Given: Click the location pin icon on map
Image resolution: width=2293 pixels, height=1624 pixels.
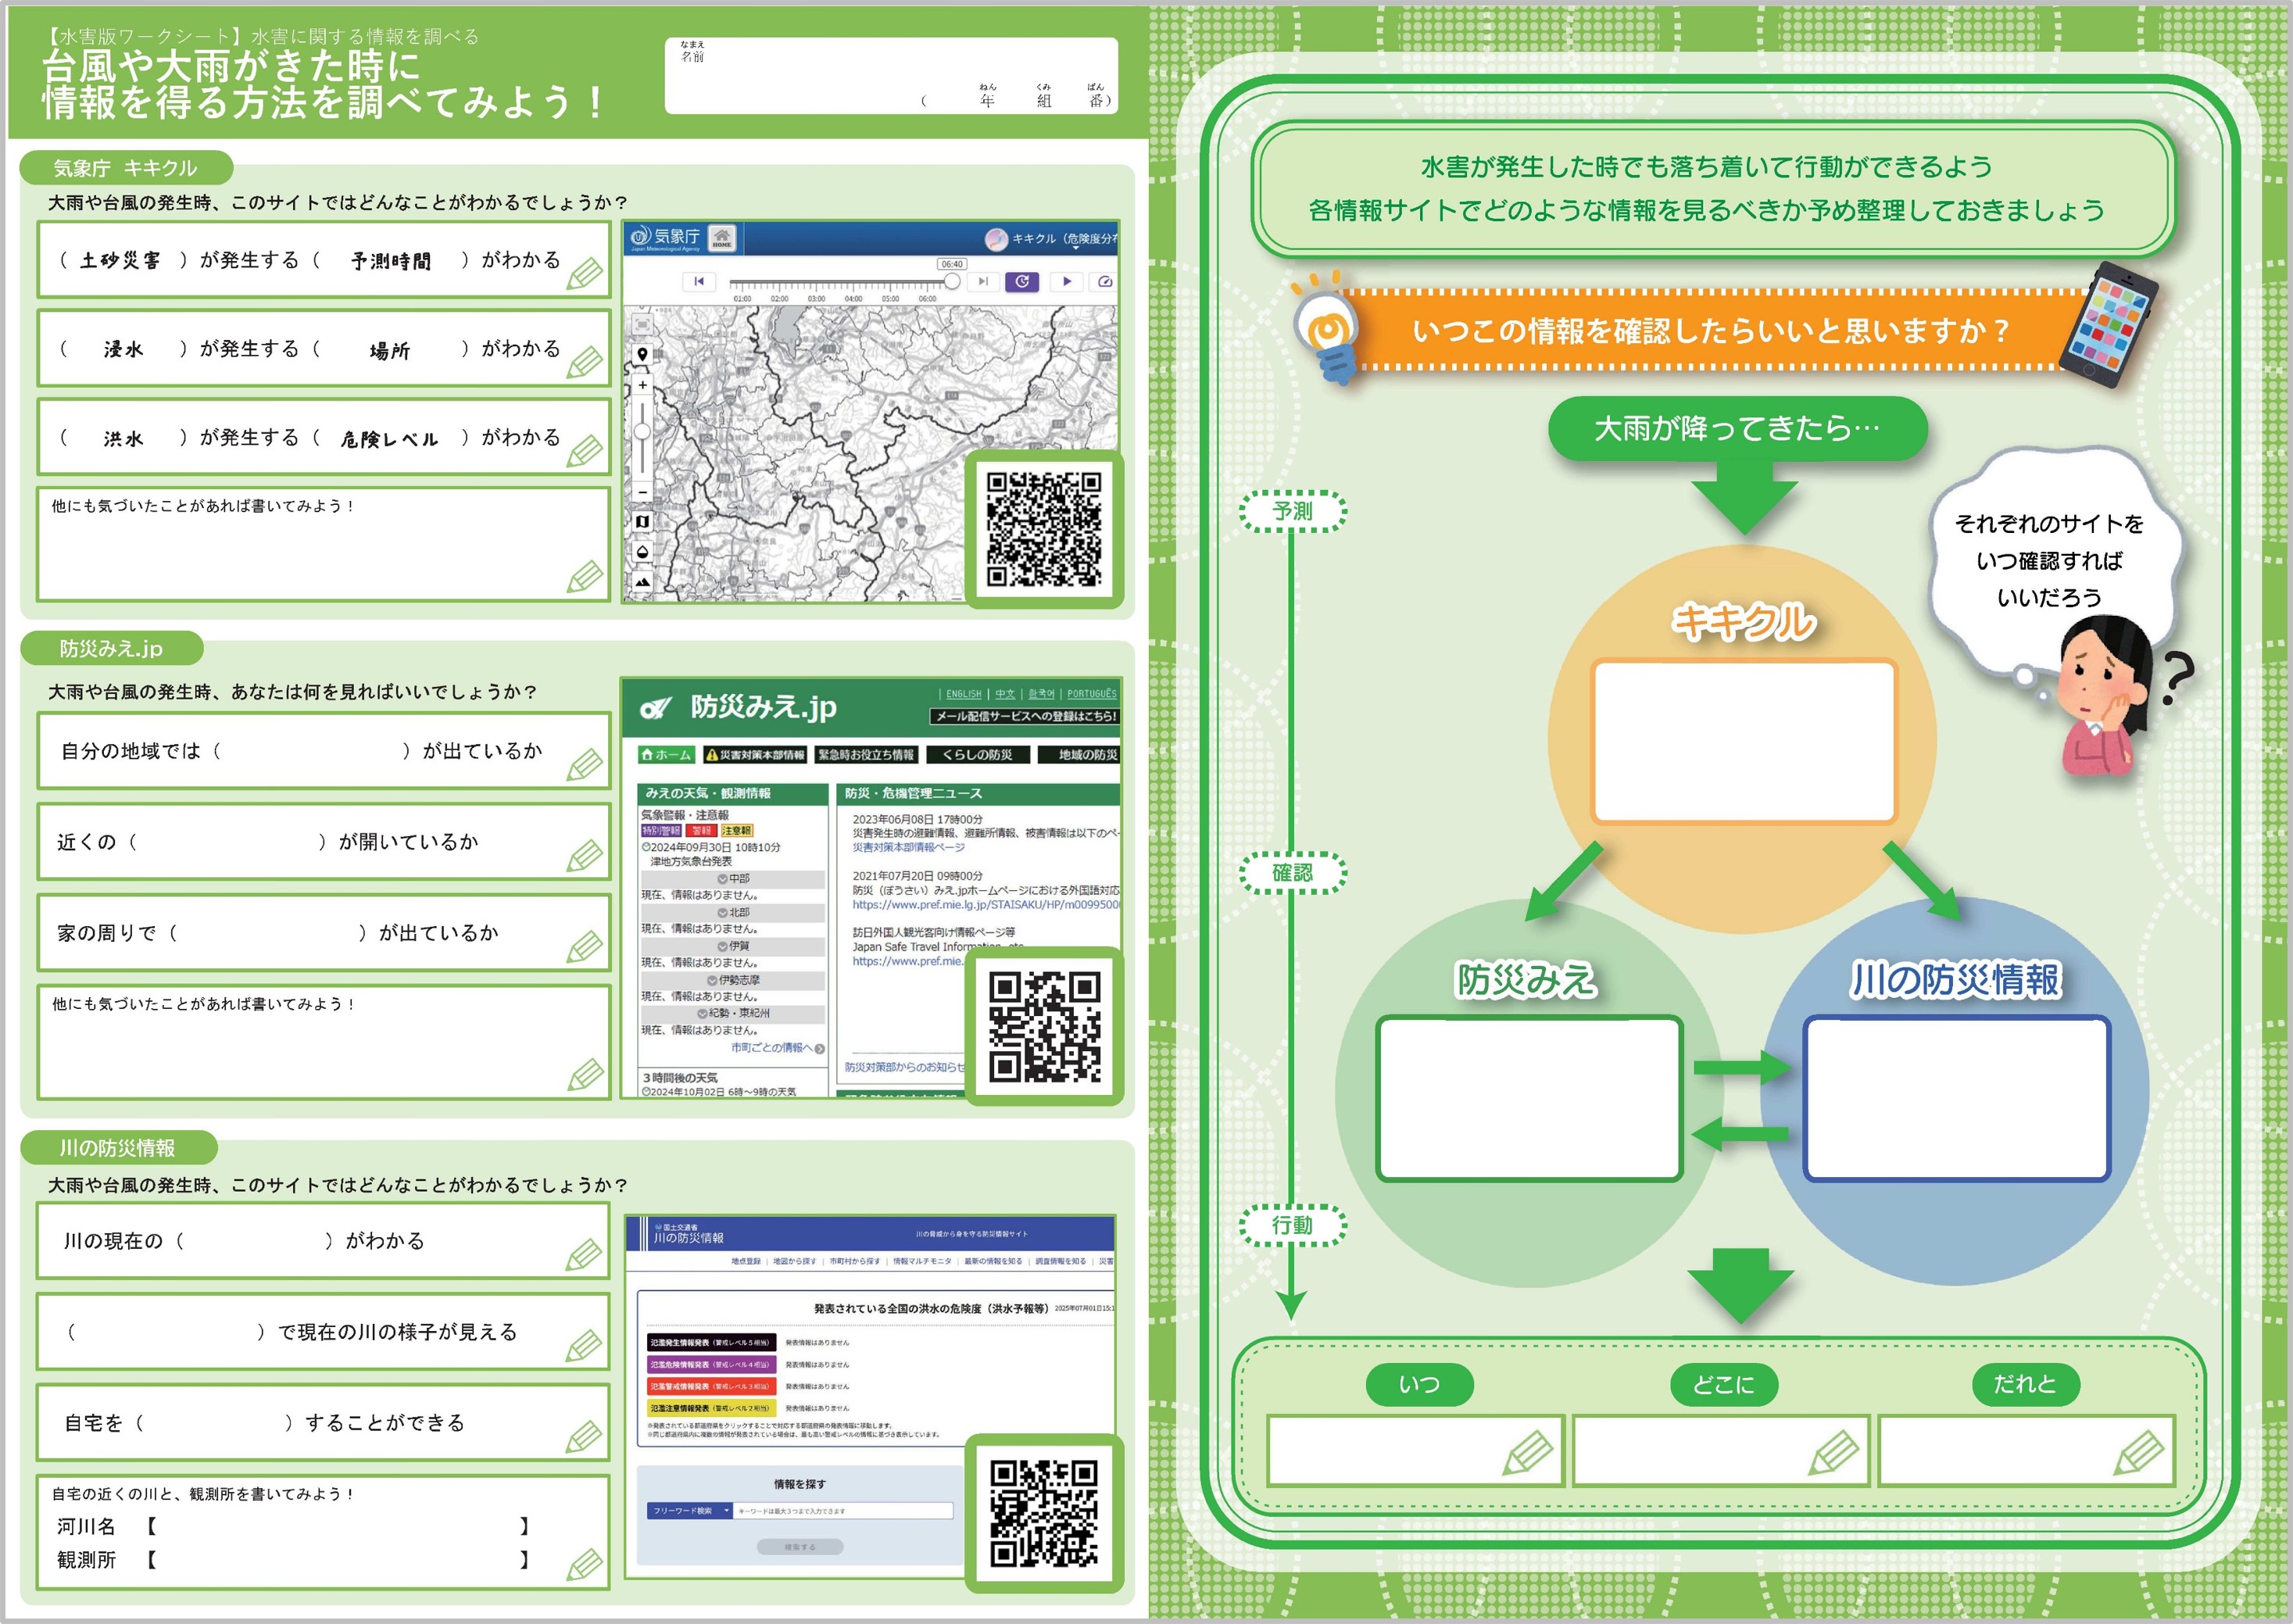Looking at the screenshot, I should 642,354.
